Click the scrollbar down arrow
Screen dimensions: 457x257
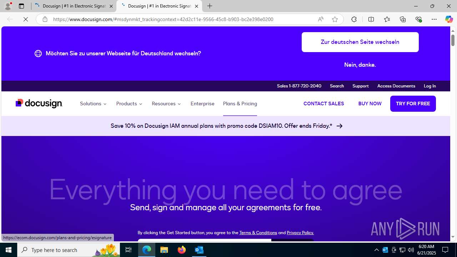[453, 237]
